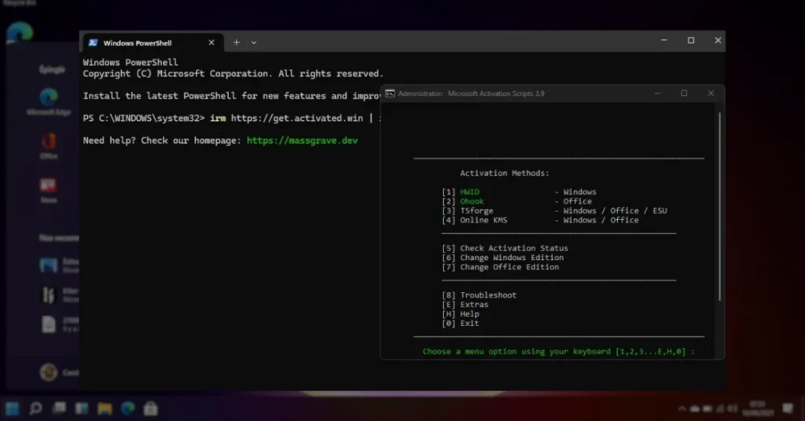The height and width of the screenshot is (421, 805).
Task: Open Search from the taskbar magnifier icon
Action: click(35, 408)
